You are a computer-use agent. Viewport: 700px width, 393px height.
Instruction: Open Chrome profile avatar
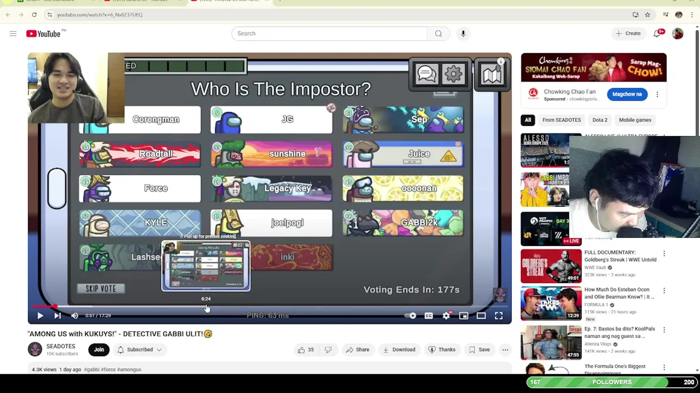pyautogui.click(x=679, y=15)
